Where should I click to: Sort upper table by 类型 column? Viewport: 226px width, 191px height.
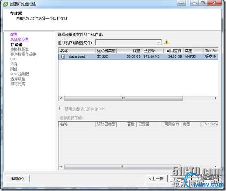pyautogui.click(x=193, y=51)
